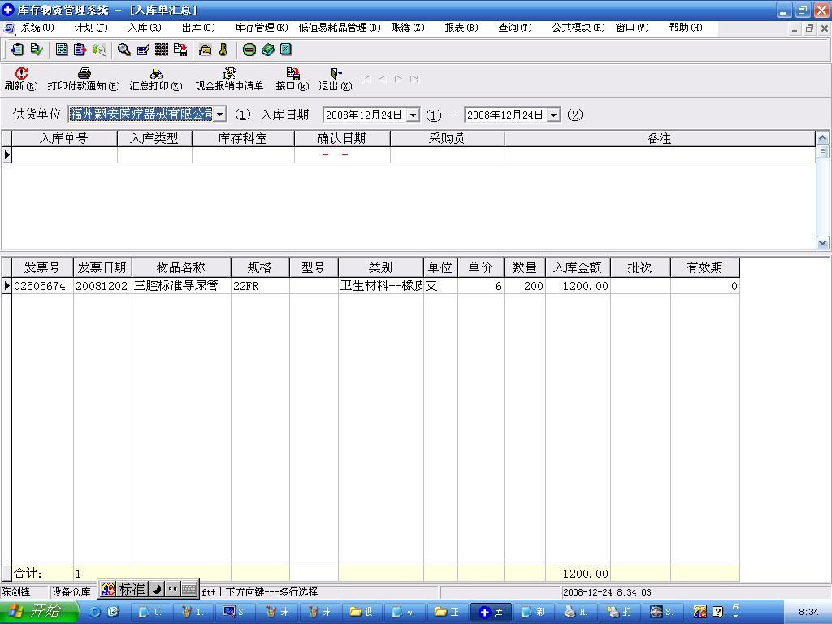Click the 接口 interface icon
The image size is (832, 624).
click(292, 74)
